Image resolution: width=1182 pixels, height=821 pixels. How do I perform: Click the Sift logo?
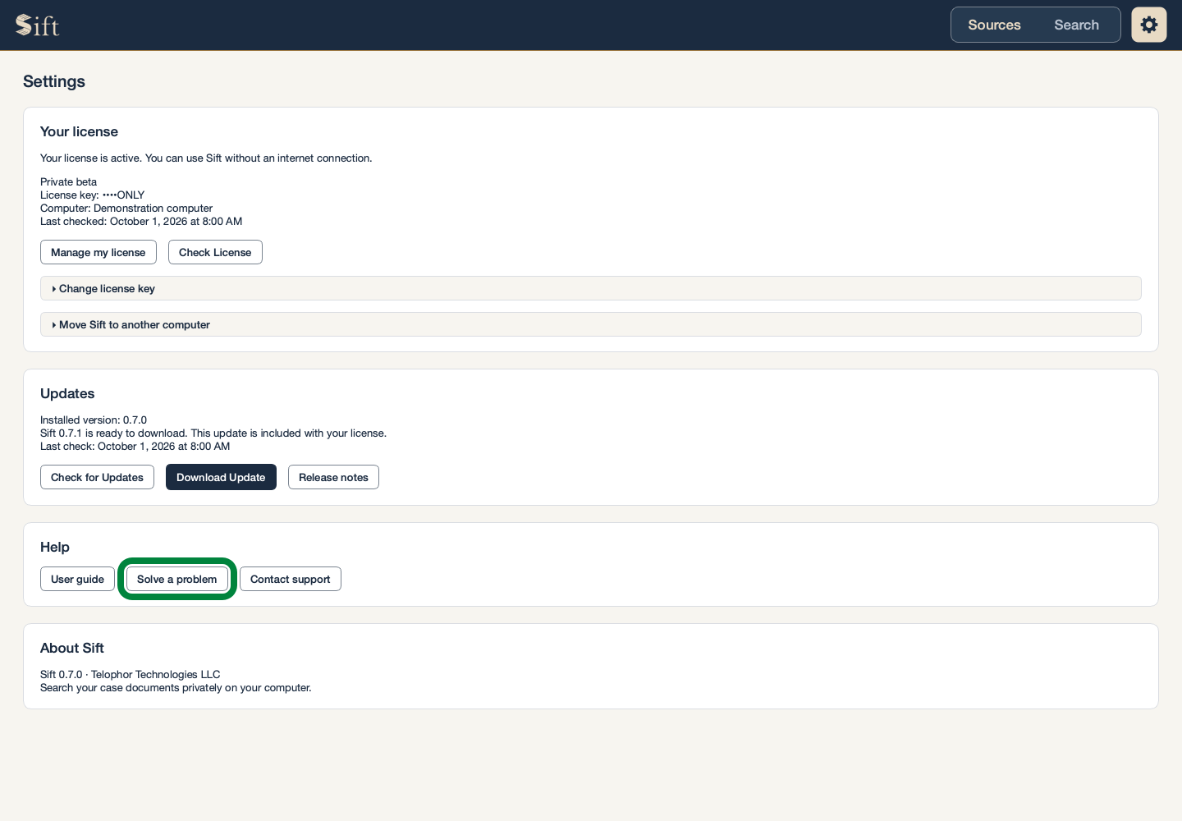tap(37, 25)
